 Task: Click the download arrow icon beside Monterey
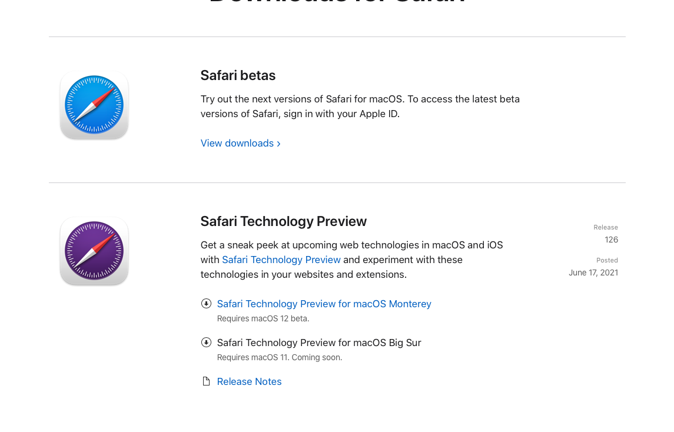click(x=206, y=304)
